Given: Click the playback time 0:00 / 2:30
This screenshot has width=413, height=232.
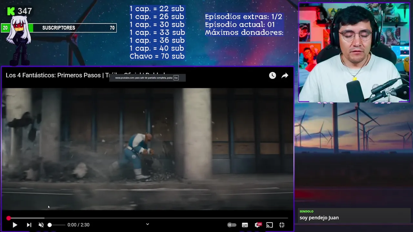Looking at the screenshot, I should click(78, 225).
